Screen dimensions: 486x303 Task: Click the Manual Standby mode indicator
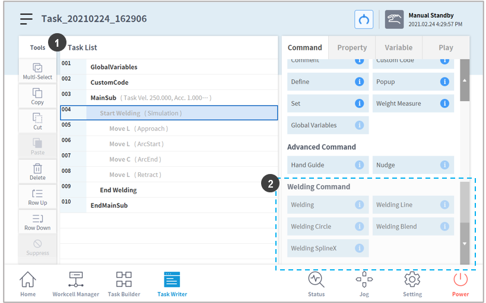424,20
